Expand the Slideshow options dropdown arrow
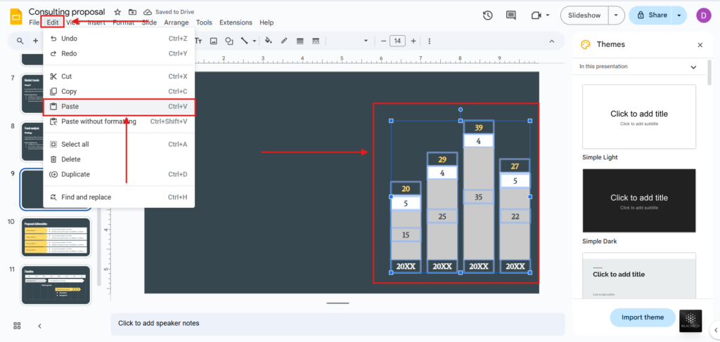The image size is (720, 342). (616, 15)
